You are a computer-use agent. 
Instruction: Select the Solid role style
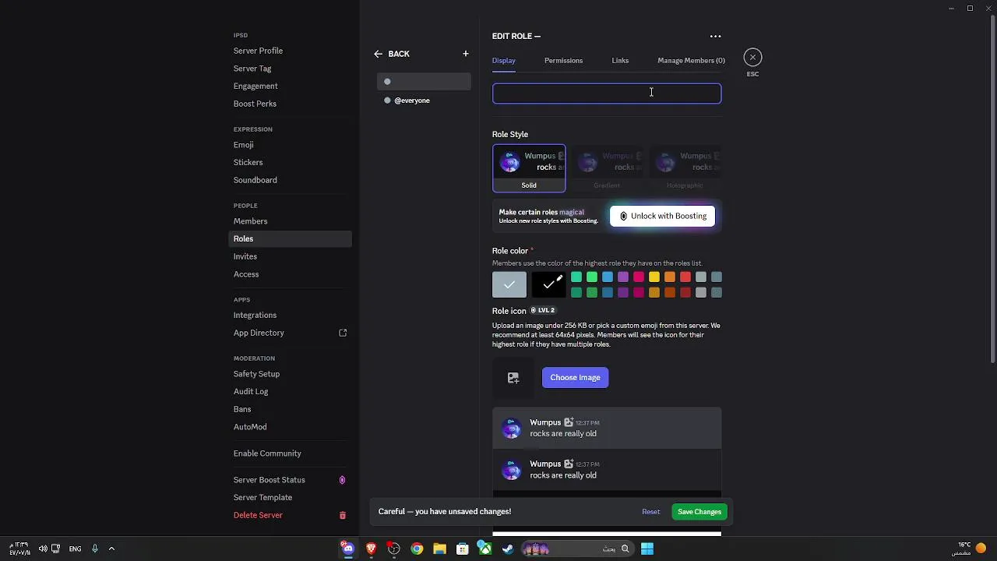529,168
